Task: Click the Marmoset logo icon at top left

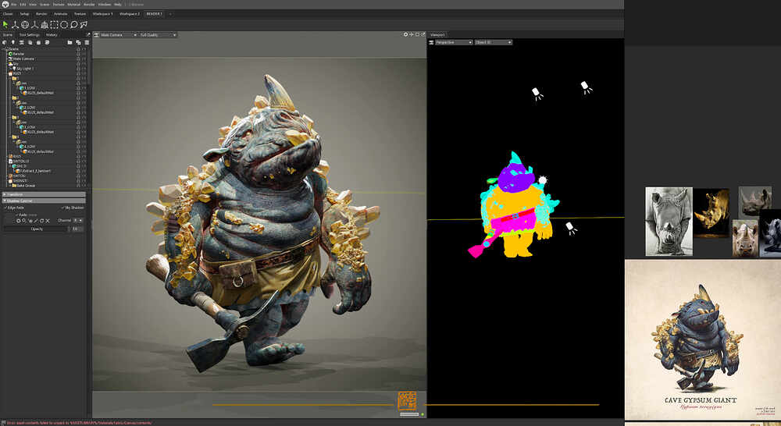Action: point(5,4)
